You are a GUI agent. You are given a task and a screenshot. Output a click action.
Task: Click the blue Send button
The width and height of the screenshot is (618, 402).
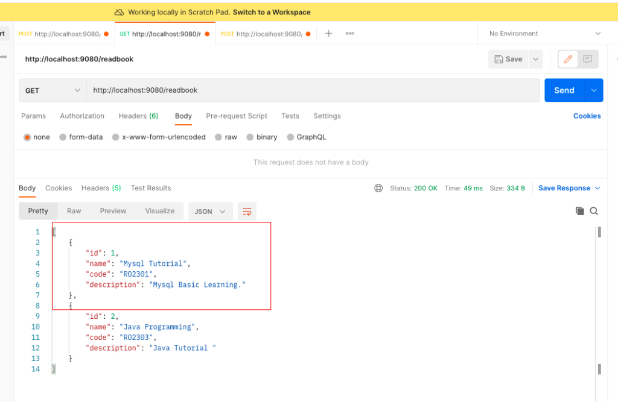[x=564, y=90]
